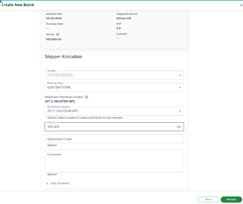Screen dimensions: 243x204
Task: Open the Distribution Location dropdown arrow
Action: (x=180, y=111)
